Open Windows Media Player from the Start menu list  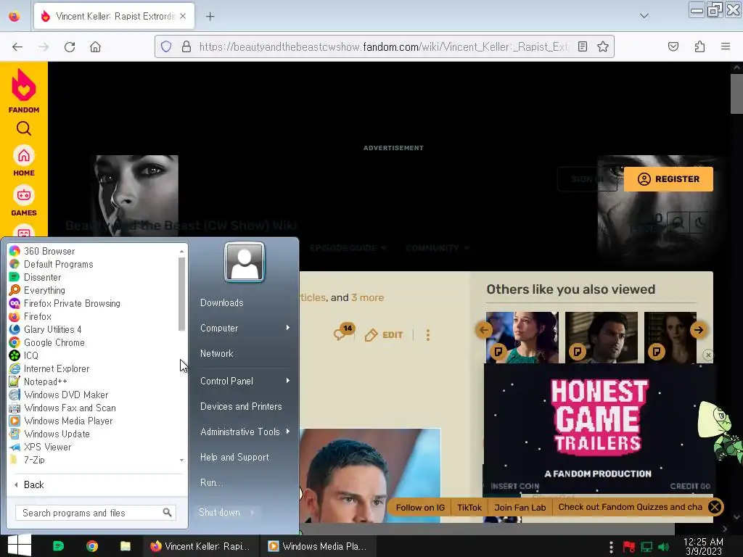pyautogui.click(x=68, y=421)
